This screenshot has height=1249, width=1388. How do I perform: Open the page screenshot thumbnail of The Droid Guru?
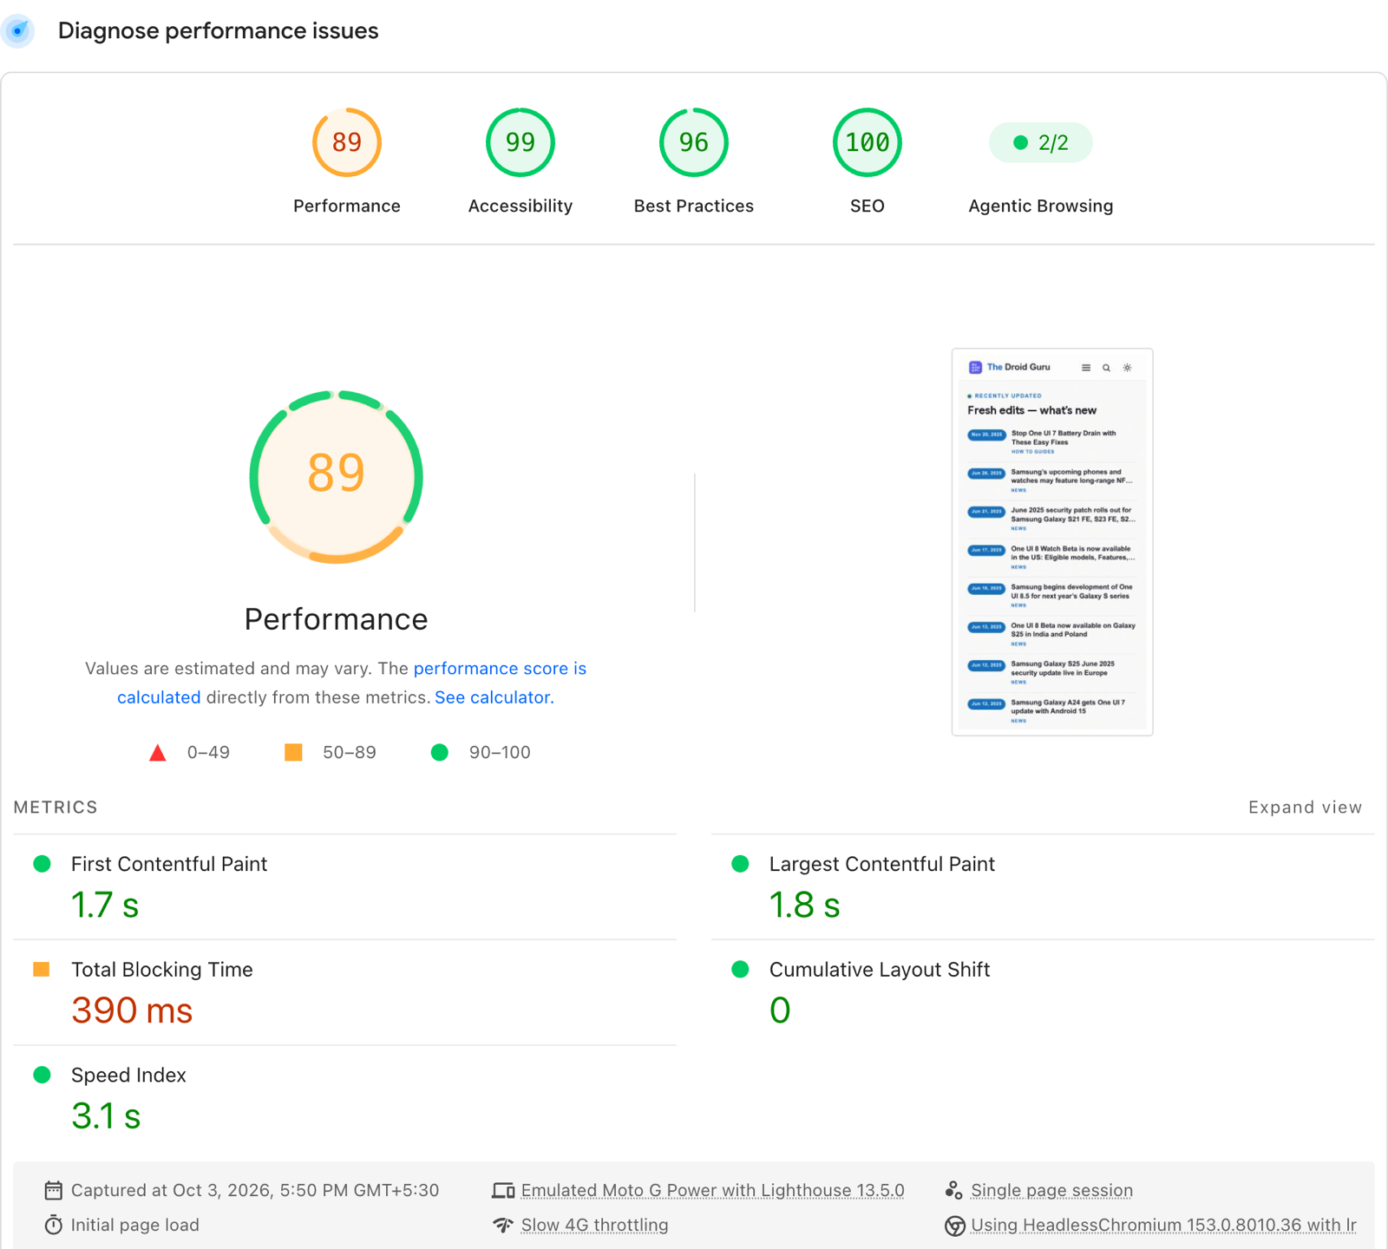(x=1052, y=542)
